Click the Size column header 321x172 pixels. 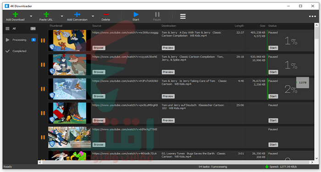point(262,26)
